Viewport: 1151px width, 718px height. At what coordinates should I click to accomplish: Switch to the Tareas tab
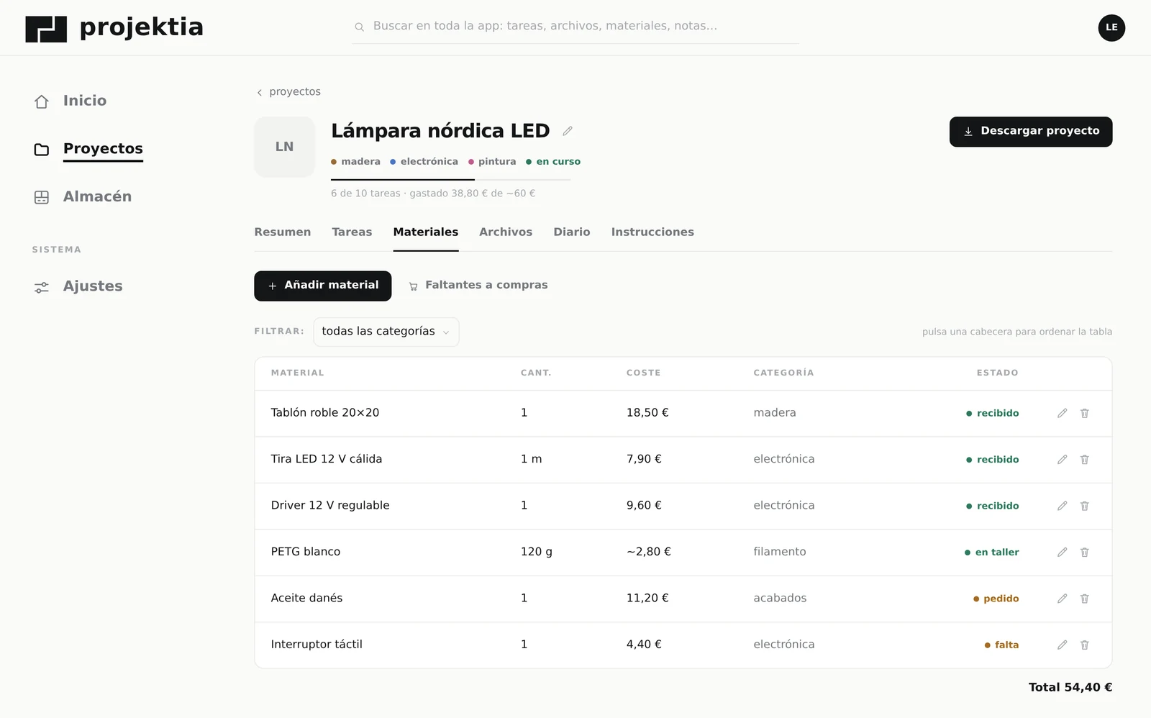click(352, 232)
